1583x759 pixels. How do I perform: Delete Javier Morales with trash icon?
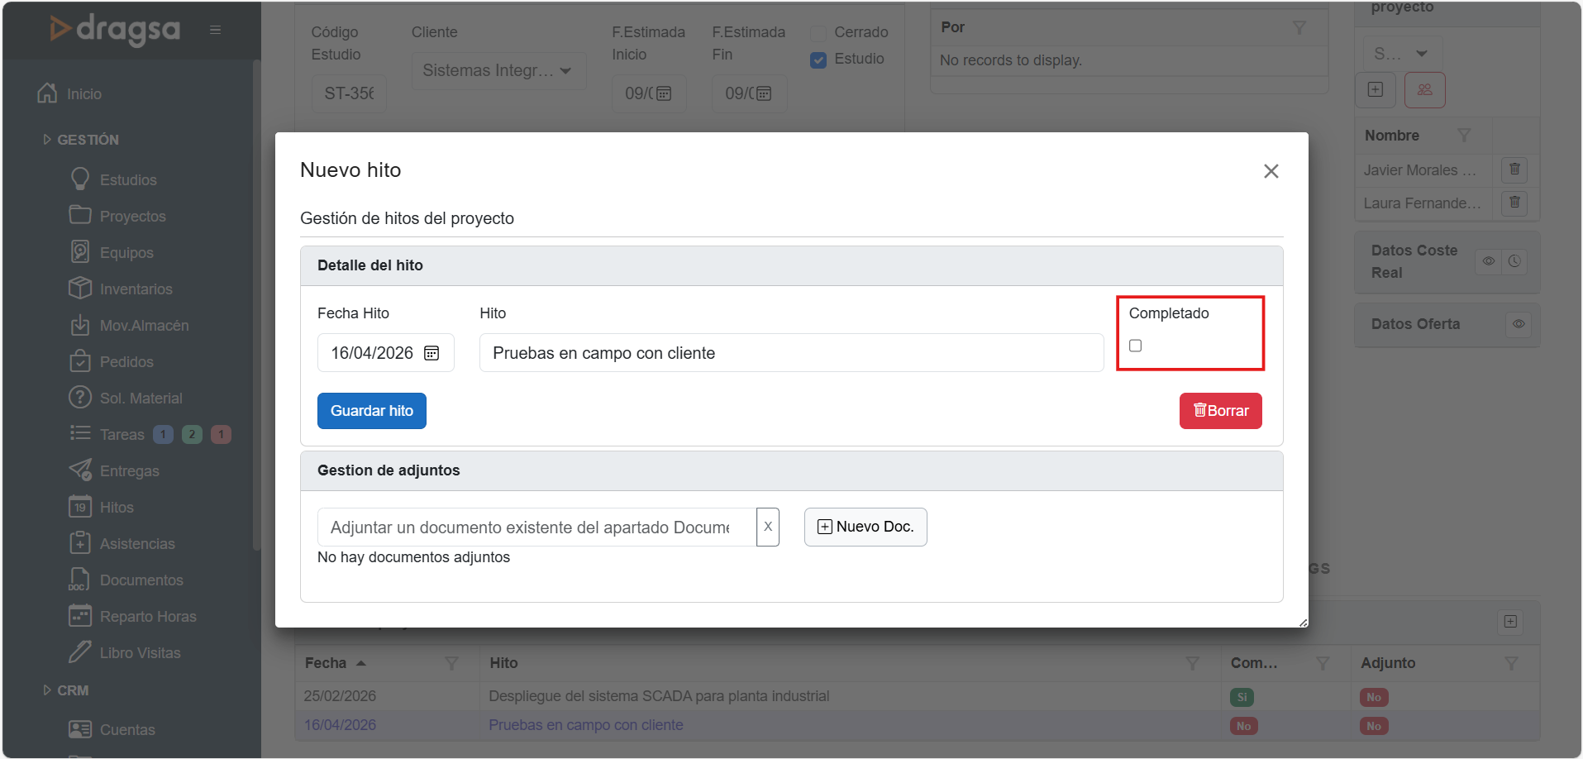pyautogui.click(x=1514, y=169)
